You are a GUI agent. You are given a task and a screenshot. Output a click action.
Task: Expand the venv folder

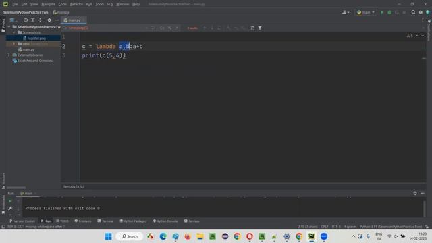click(x=14, y=44)
